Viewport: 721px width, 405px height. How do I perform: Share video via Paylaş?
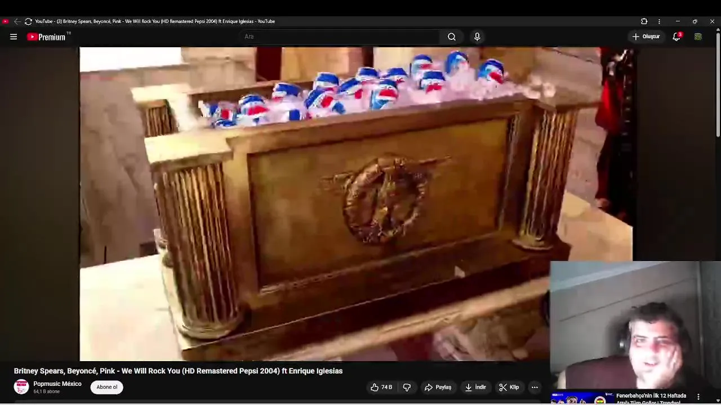(x=438, y=387)
